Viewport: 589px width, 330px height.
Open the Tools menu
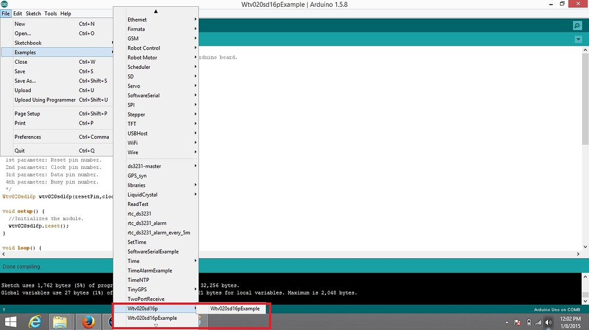pos(50,13)
